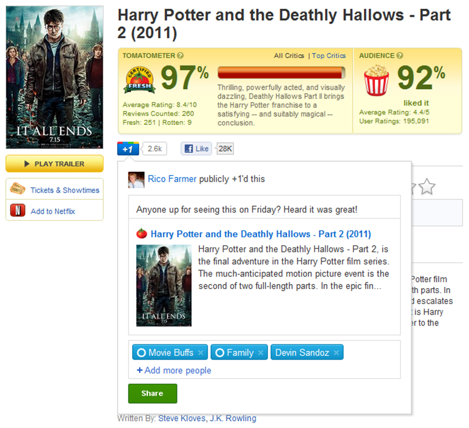Screen dimensions: 469x428
Task: Remove Movie Buffs circle from sharing
Action: click(x=201, y=353)
